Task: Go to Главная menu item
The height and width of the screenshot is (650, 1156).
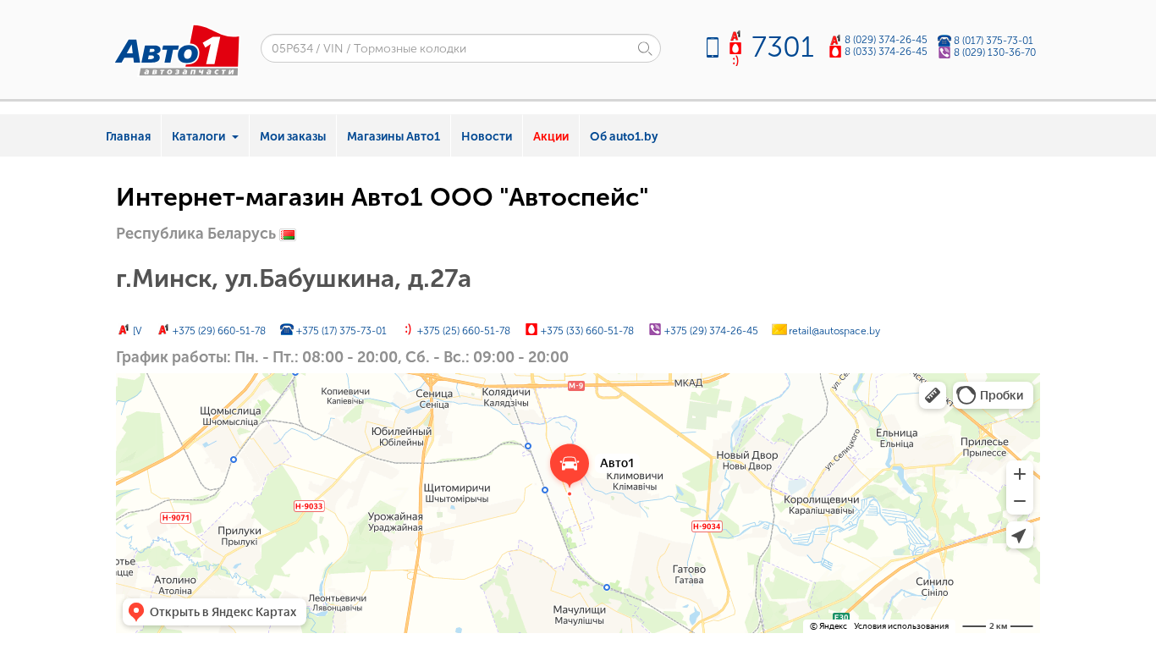Action: [129, 136]
